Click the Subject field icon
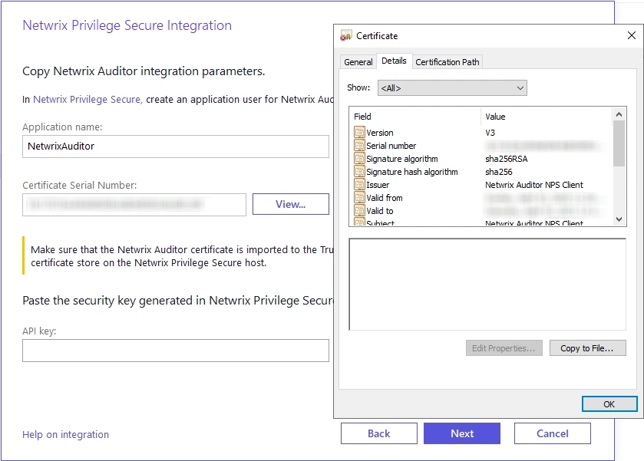The image size is (644, 461). 360,222
